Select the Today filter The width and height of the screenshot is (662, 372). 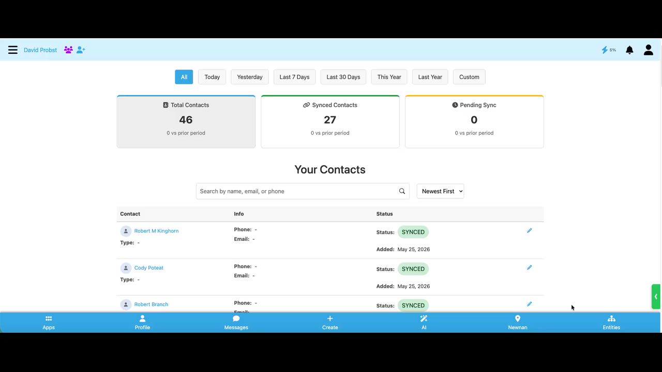click(x=212, y=77)
